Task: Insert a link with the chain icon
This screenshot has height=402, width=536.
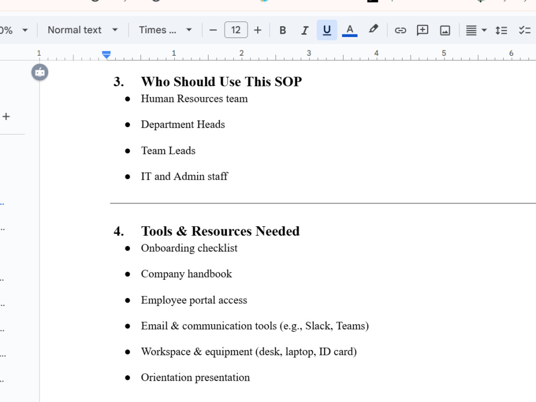Action: (400, 30)
